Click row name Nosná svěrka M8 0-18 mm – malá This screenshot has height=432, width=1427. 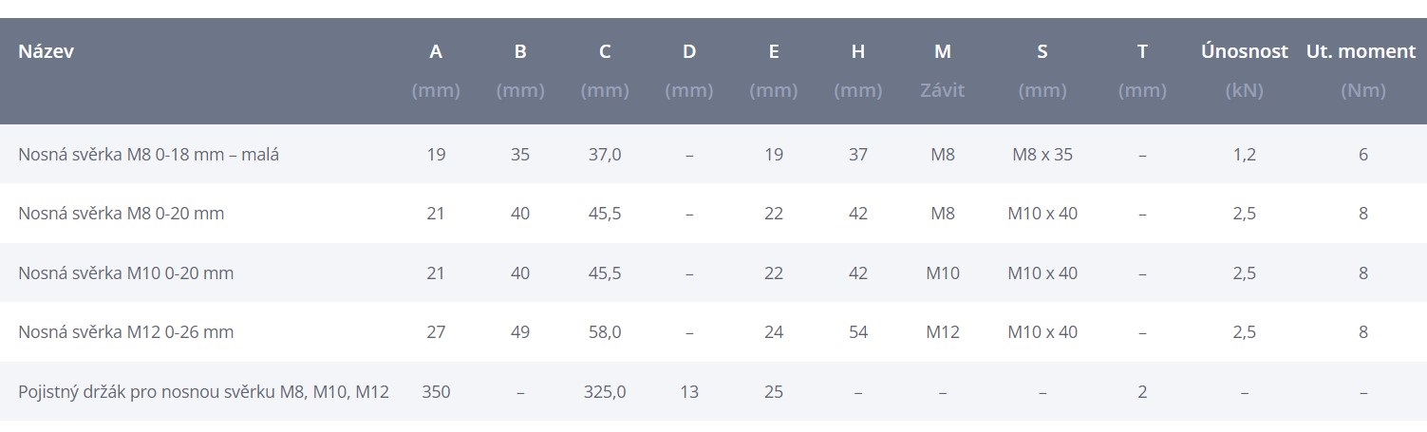pyautogui.click(x=148, y=154)
